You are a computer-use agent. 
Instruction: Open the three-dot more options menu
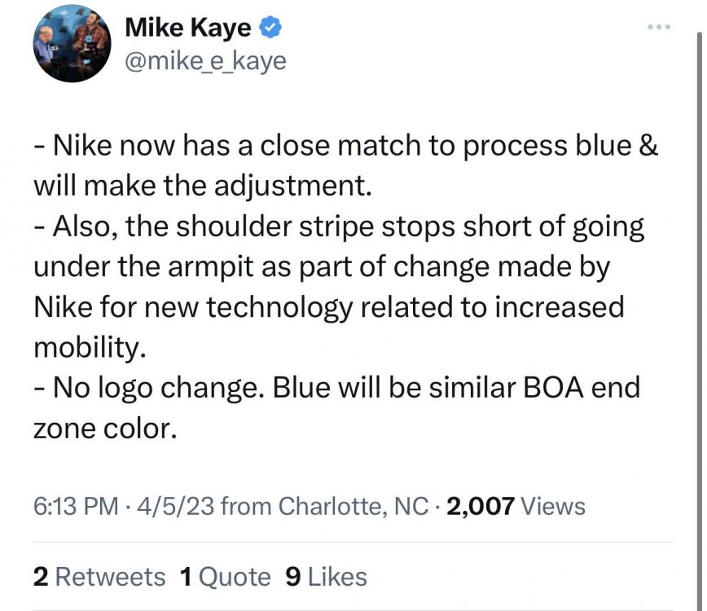(x=658, y=28)
